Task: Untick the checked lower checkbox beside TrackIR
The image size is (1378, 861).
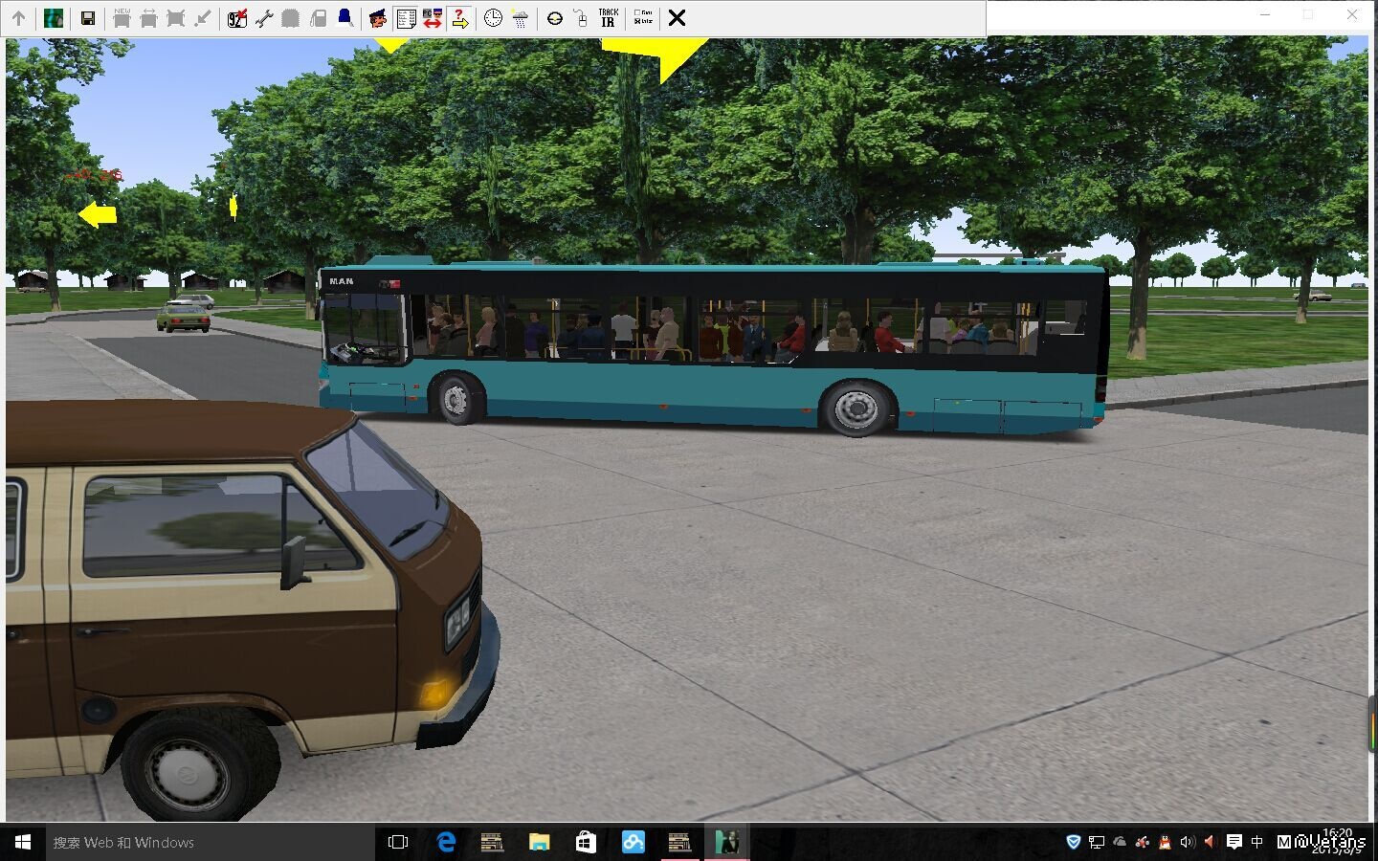Action: 636,21
